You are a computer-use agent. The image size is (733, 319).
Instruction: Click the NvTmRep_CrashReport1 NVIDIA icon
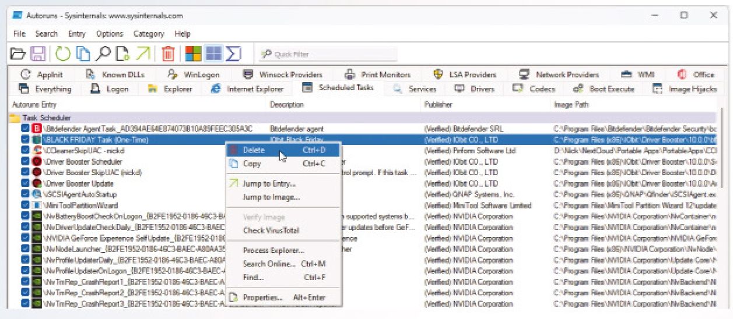[37, 282]
